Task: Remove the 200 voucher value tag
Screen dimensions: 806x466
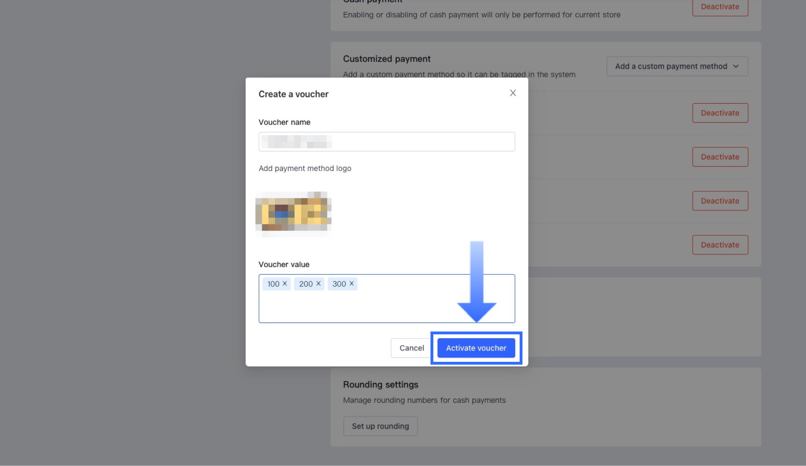Action: (x=318, y=284)
